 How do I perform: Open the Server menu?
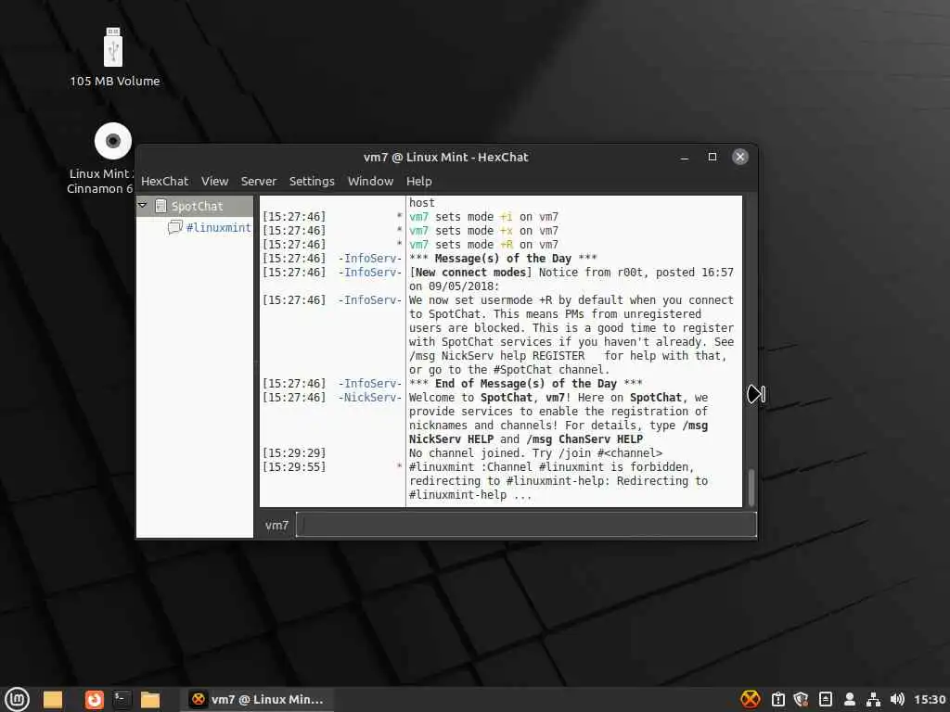tap(258, 181)
